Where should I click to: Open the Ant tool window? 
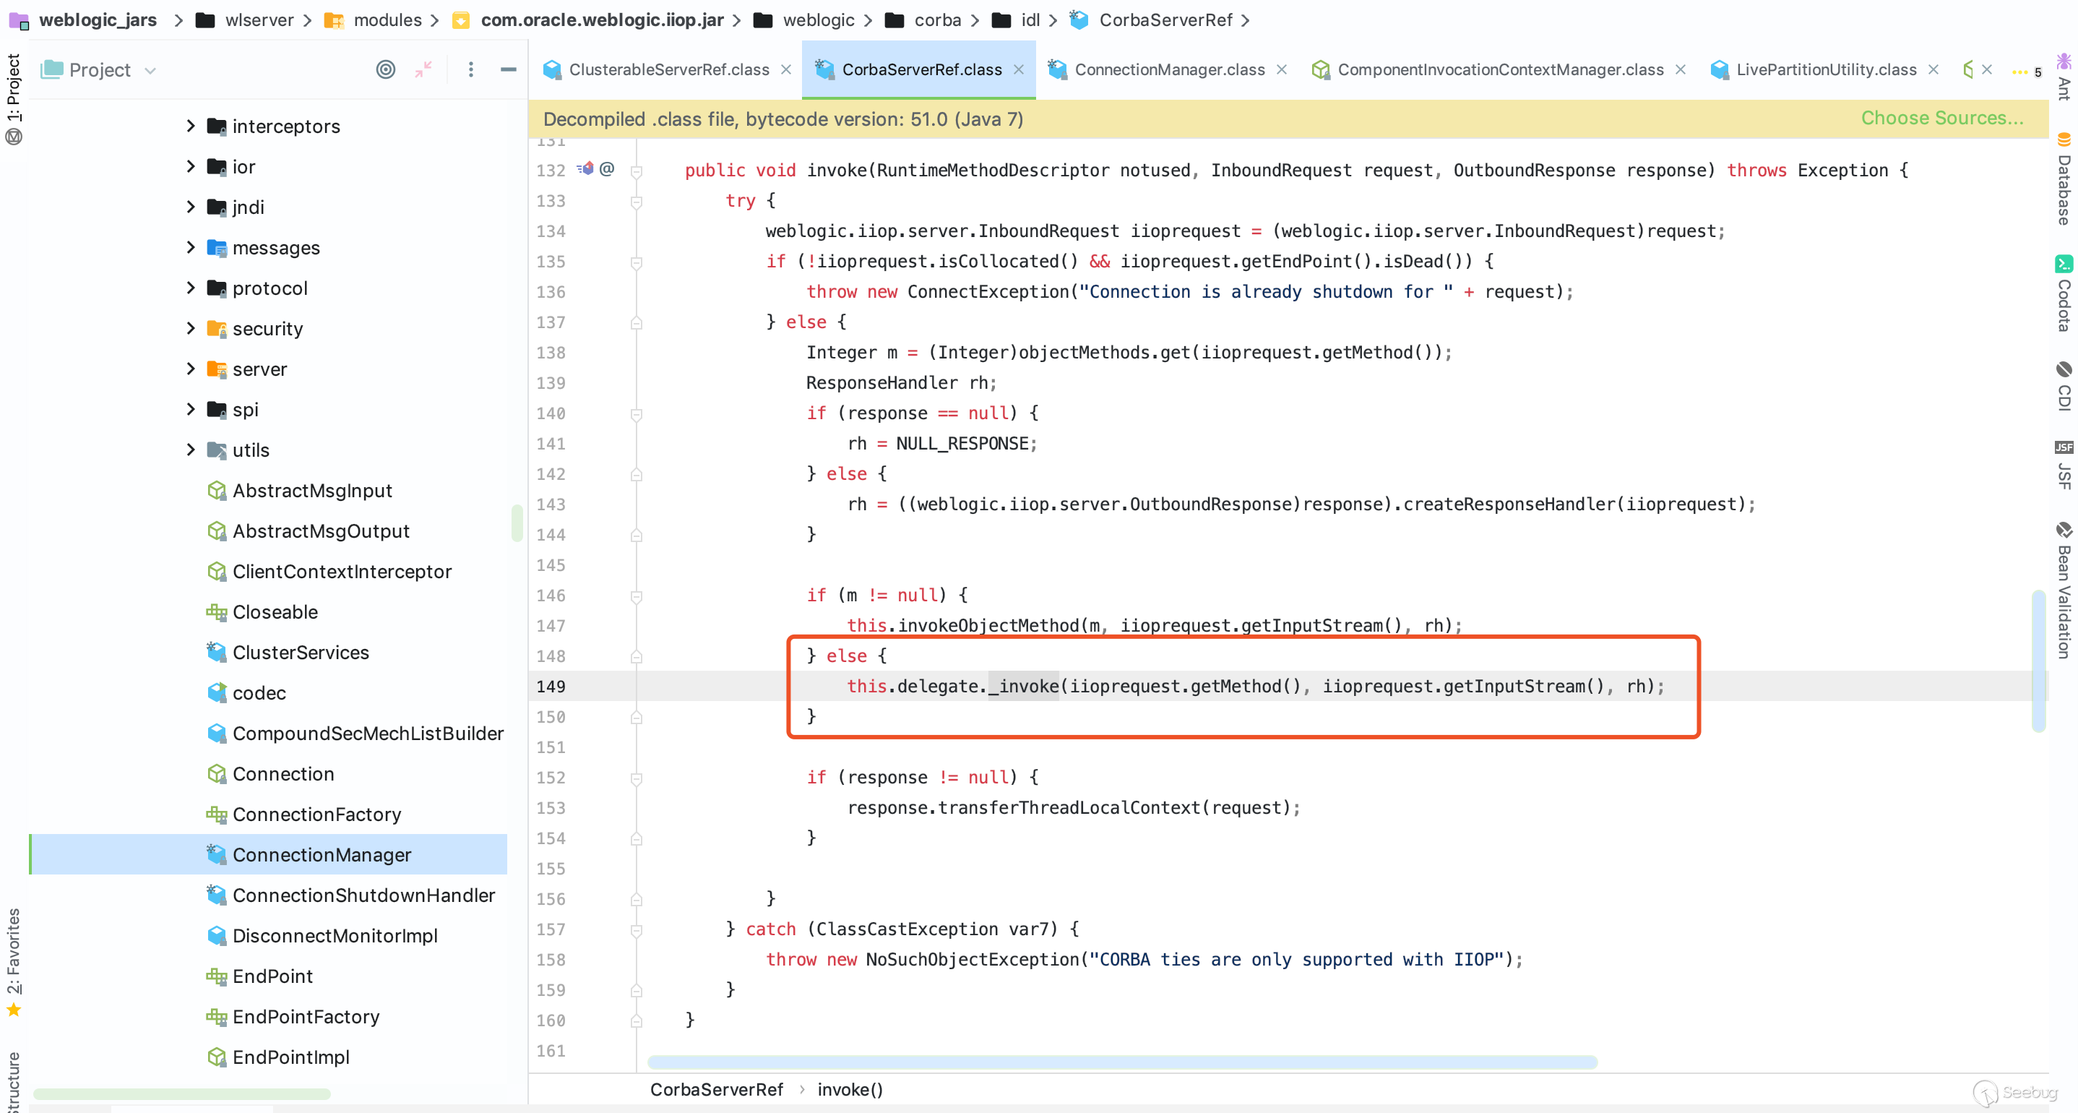tap(2064, 77)
